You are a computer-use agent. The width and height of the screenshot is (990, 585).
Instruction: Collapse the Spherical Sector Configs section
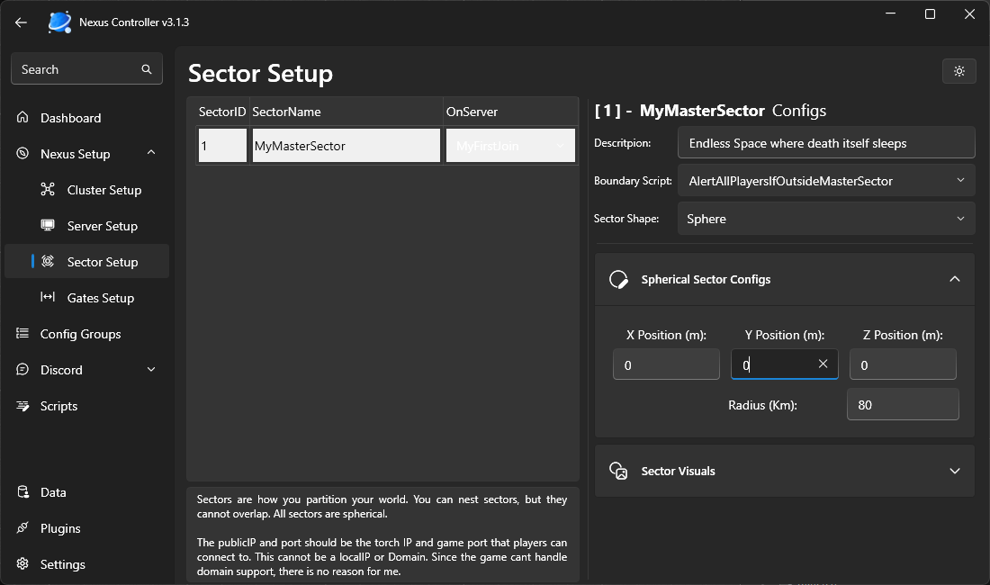954,279
